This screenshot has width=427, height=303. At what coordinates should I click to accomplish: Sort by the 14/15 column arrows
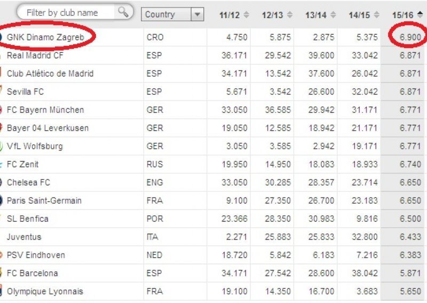pos(377,15)
